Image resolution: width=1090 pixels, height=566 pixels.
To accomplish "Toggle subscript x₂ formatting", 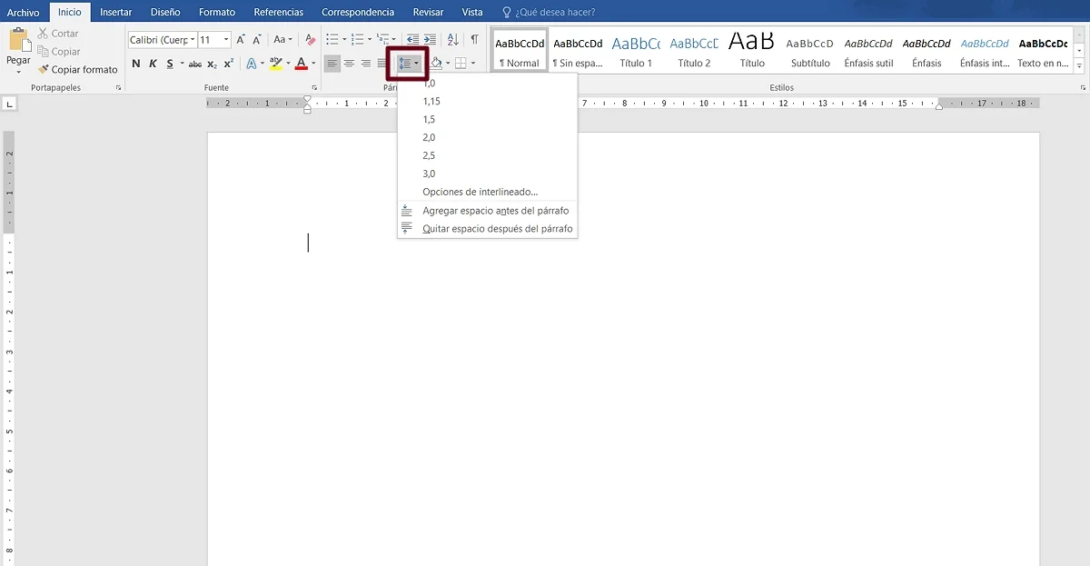I will coord(212,64).
